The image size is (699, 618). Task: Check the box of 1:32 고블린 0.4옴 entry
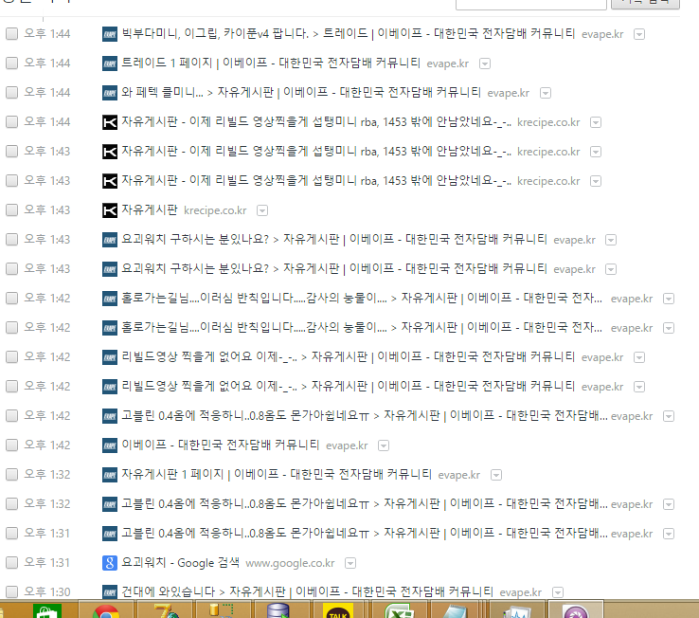tap(11, 503)
